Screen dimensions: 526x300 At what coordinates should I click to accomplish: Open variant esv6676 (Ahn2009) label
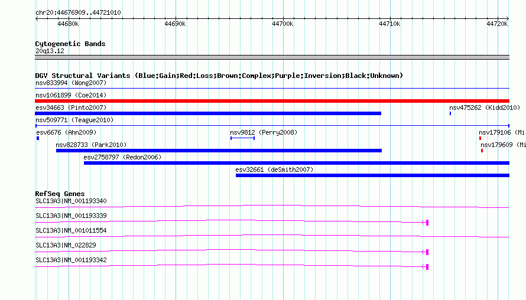(66, 132)
